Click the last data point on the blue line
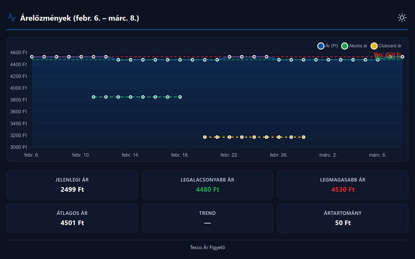 pos(402,56)
